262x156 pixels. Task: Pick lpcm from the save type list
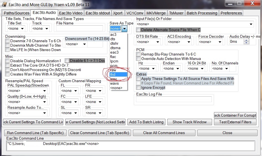118,61
